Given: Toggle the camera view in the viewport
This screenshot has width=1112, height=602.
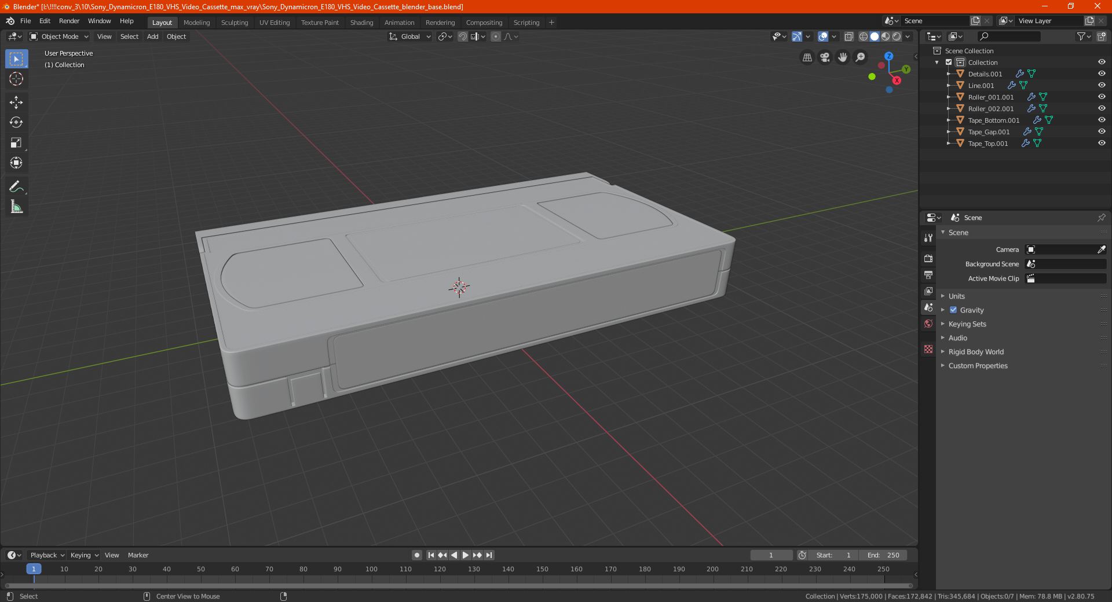Looking at the screenshot, I should [x=825, y=57].
